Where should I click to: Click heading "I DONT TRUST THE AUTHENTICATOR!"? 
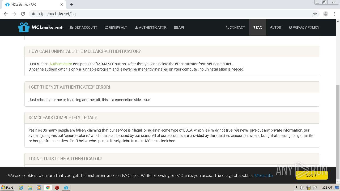point(65,159)
